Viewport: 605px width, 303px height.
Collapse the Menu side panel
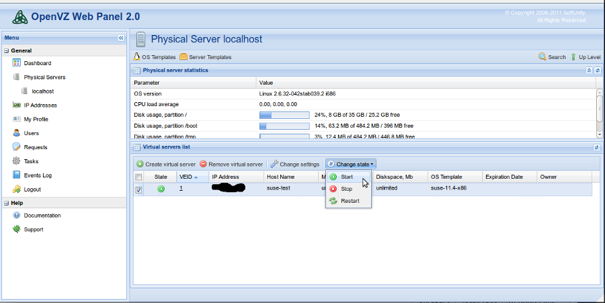tap(121, 38)
